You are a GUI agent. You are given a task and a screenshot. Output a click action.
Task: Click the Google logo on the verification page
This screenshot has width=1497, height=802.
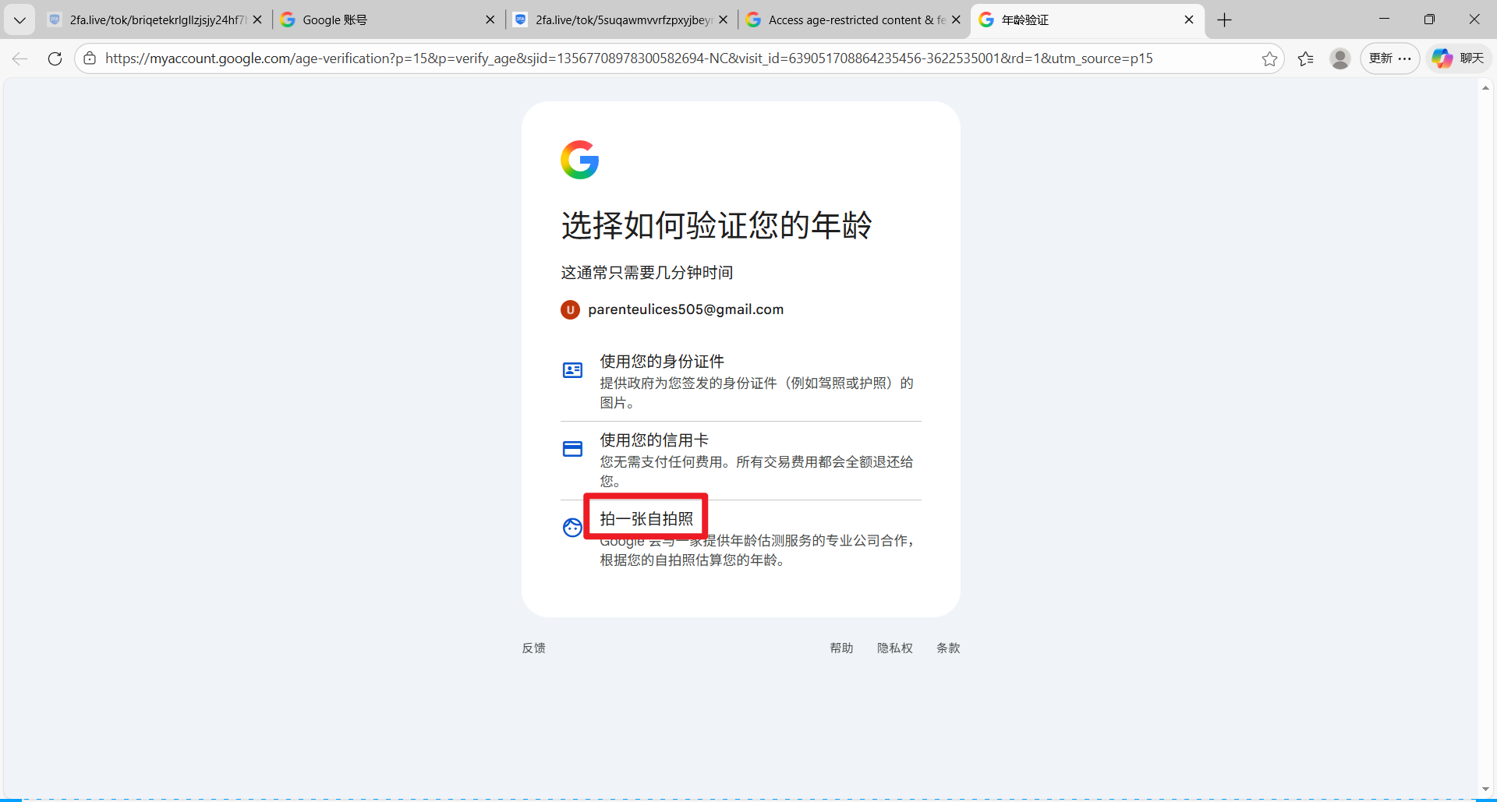click(579, 160)
